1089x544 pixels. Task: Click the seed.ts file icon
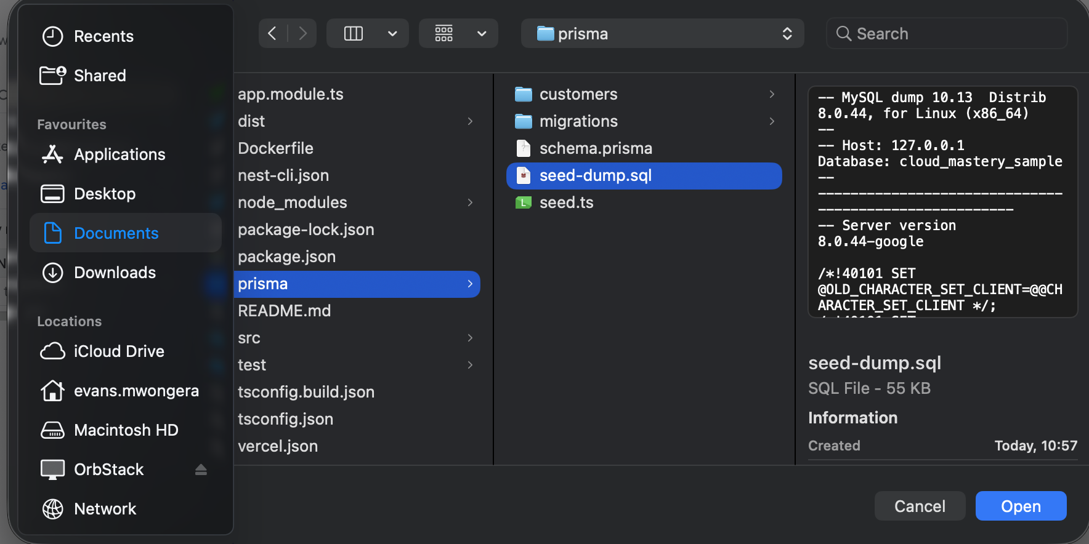(x=523, y=202)
